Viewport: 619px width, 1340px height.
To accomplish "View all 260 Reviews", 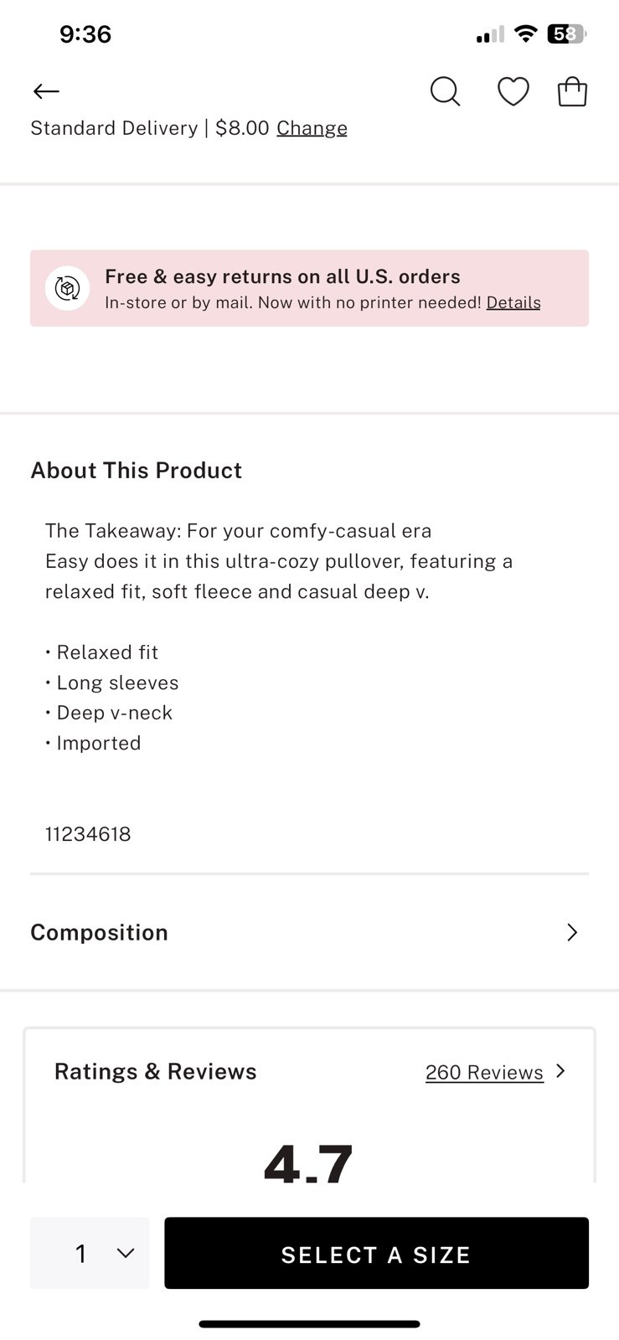I will click(484, 1072).
